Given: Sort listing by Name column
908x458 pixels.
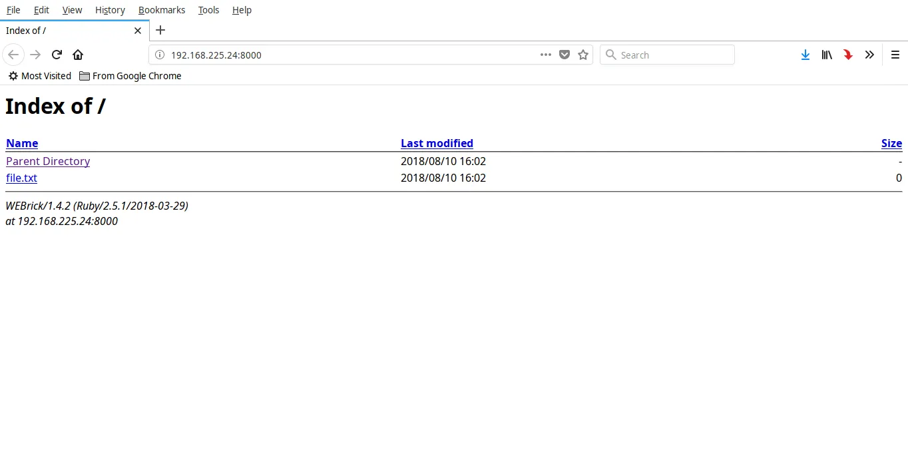Looking at the screenshot, I should click(x=22, y=143).
